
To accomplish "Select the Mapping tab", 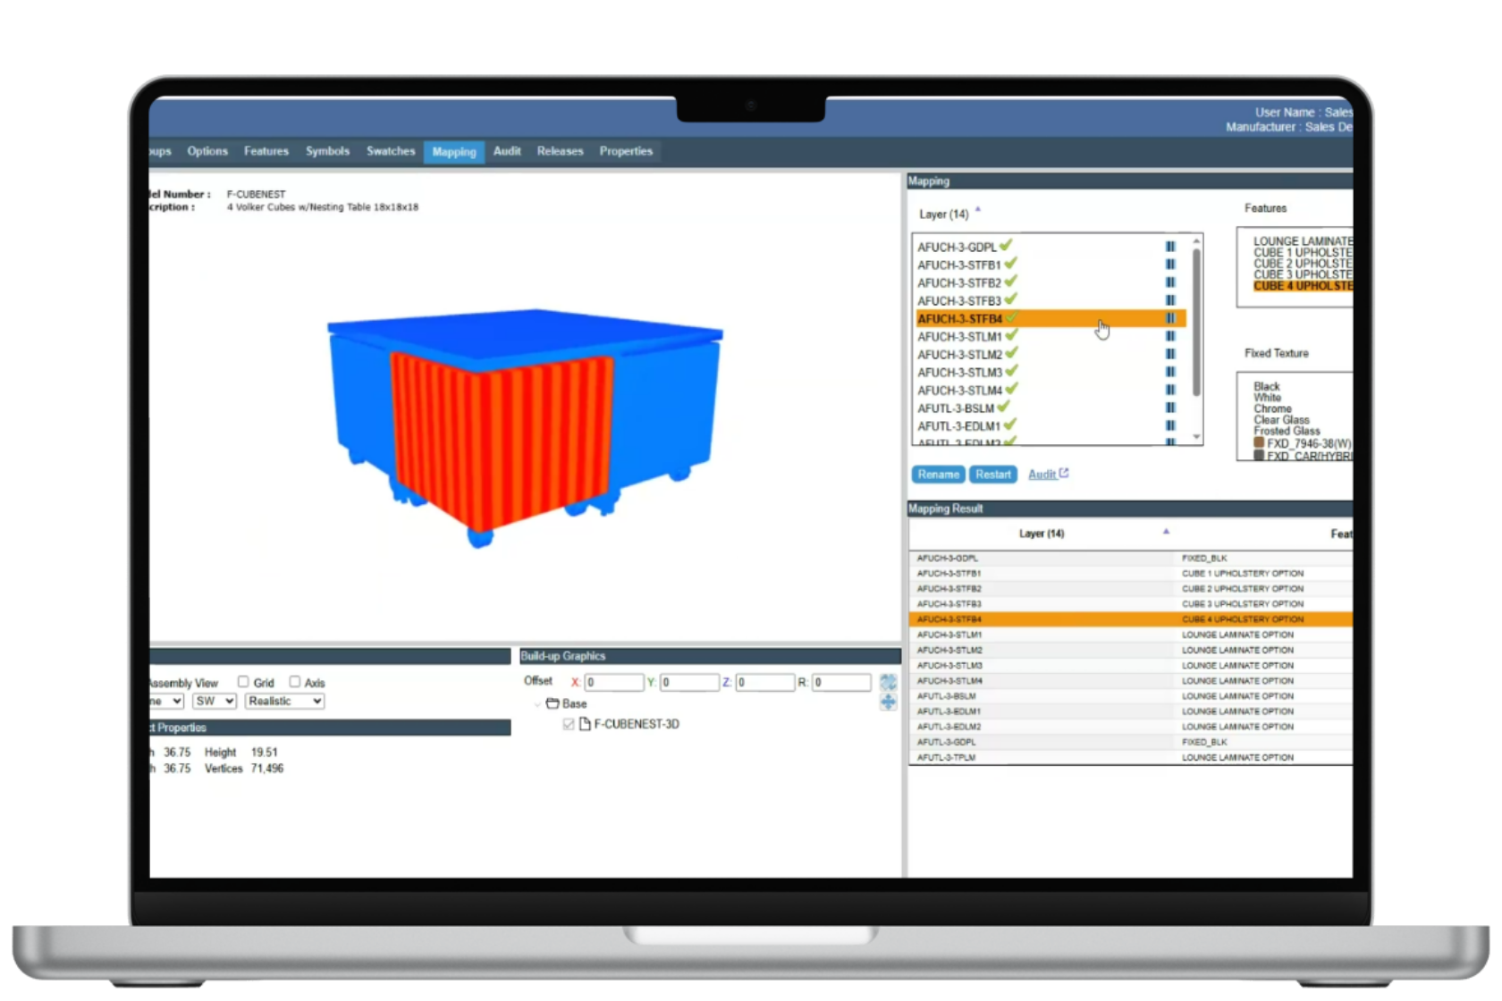I will pyautogui.click(x=454, y=152).
